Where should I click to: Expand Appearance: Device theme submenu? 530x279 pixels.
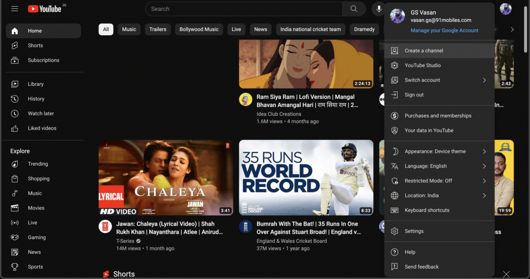click(x=484, y=151)
